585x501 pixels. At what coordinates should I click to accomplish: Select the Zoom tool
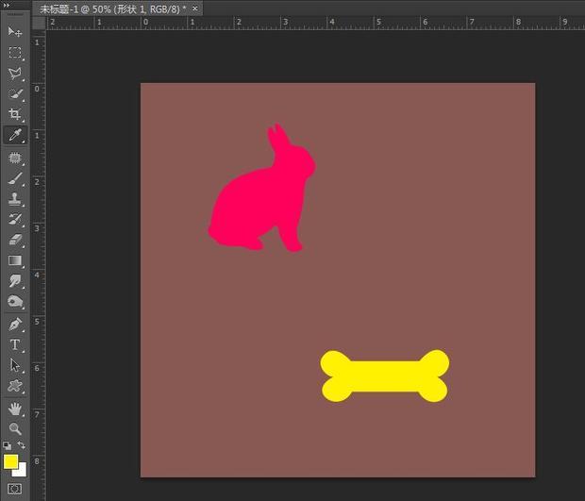click(15, 429)
